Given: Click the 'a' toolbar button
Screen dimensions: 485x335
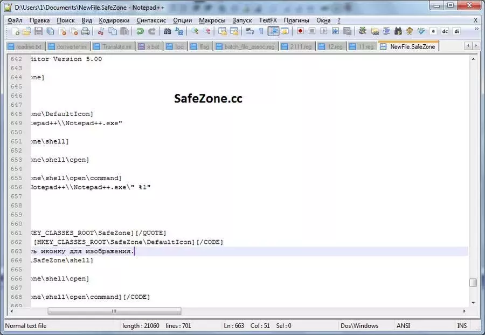Looking at the screenshot, I should point(433,31).
